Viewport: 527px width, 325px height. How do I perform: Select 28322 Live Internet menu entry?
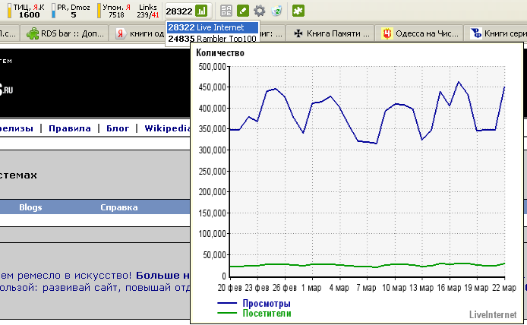pyautogui.click(x=213, y=27)
